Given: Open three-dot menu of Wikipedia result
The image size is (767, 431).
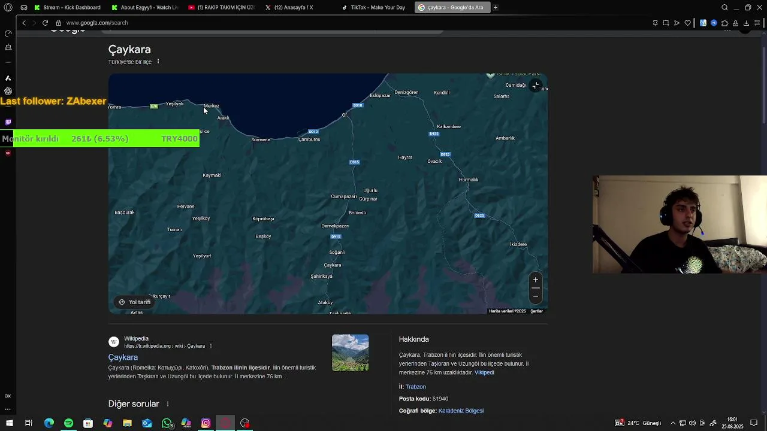Looking at the screenshot, I should tap(210, 346).
